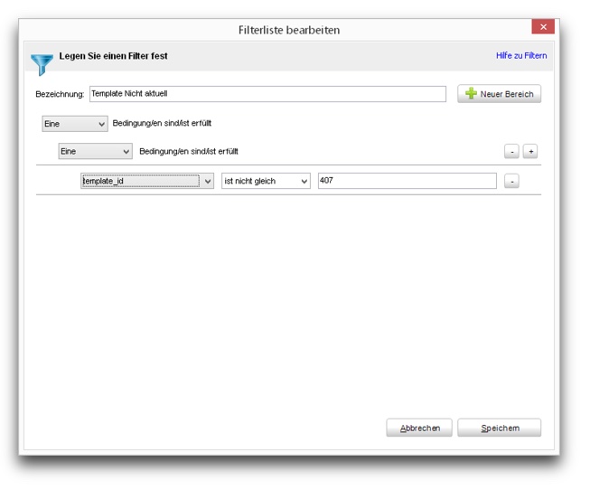Focus the Bezeichnung name text field

click(x=267, y=94)
